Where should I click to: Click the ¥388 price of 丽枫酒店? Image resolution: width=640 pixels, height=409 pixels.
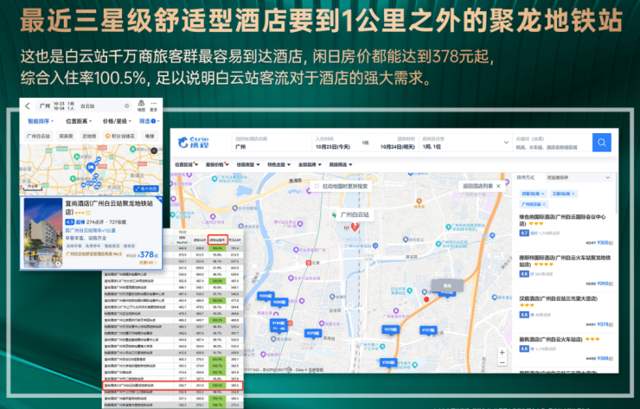[604, 358]
